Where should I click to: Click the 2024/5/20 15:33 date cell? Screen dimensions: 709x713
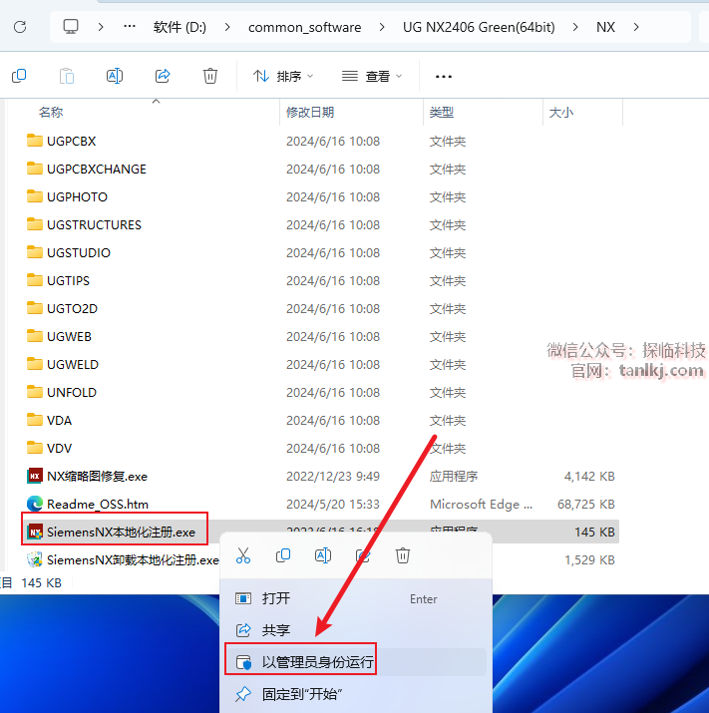point(333,504)
